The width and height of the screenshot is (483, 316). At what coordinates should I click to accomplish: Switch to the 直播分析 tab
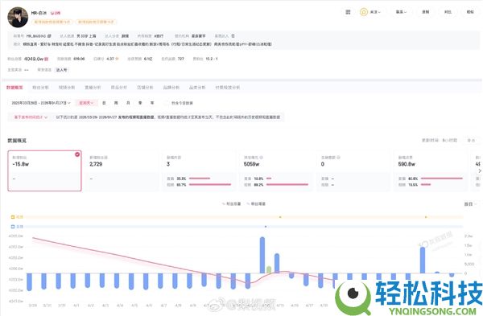click(93, 88)
